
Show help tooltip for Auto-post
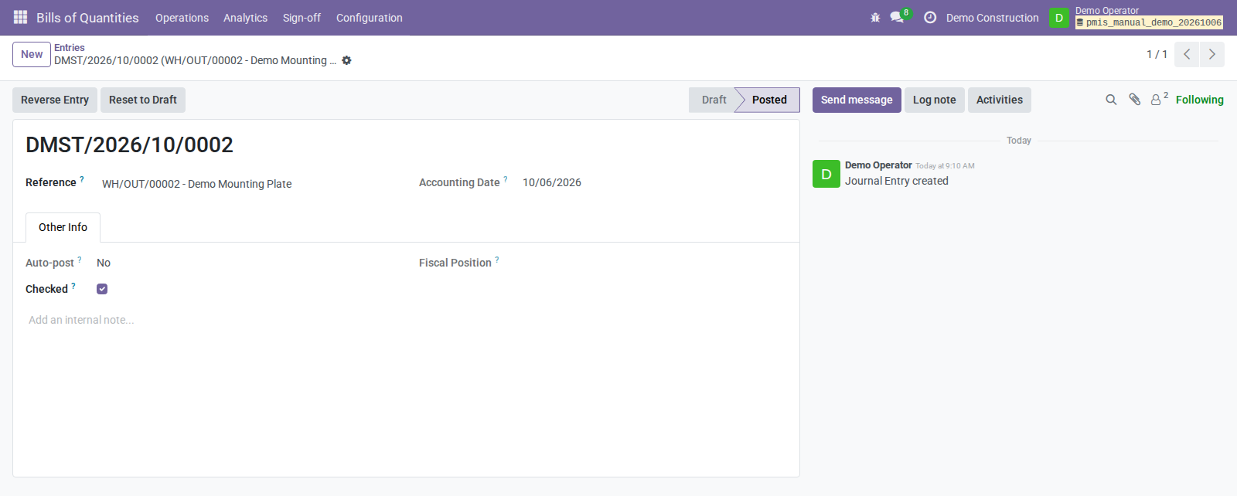[x=80, y=260]
